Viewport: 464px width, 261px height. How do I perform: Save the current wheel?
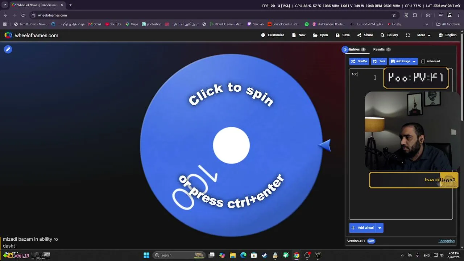point(343,35)
